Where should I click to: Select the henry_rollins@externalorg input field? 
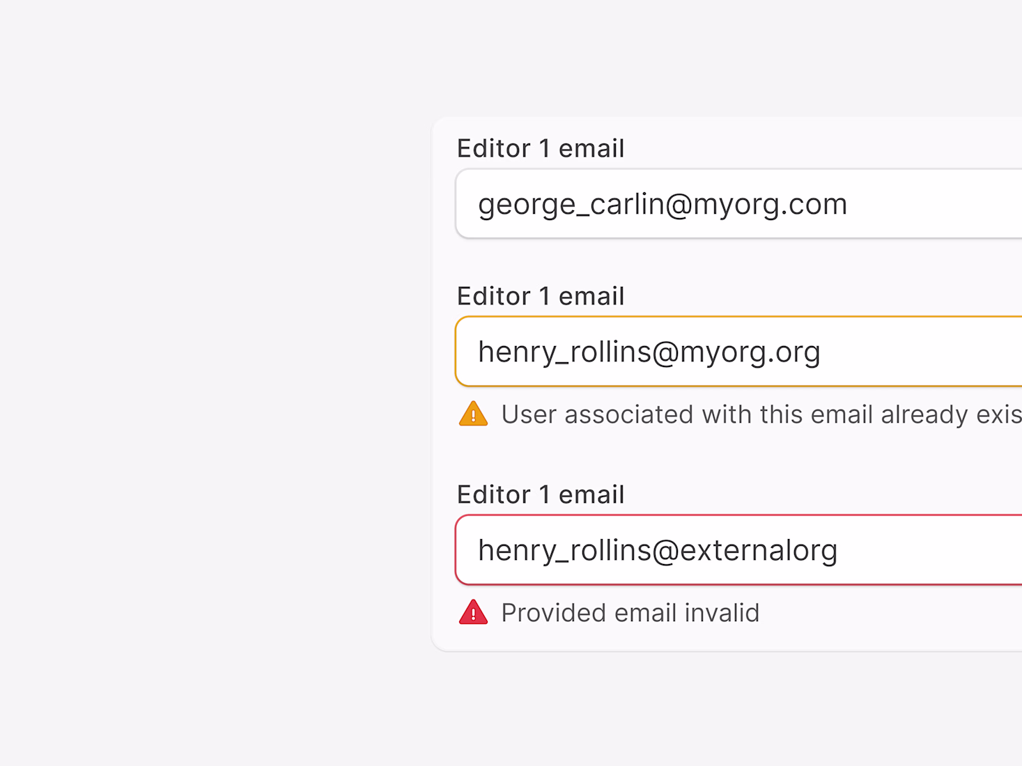(x=738, y=550)
